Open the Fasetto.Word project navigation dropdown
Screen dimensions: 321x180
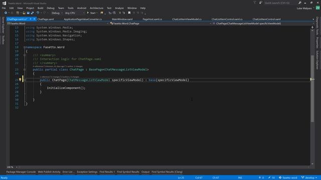click(58, 23)
